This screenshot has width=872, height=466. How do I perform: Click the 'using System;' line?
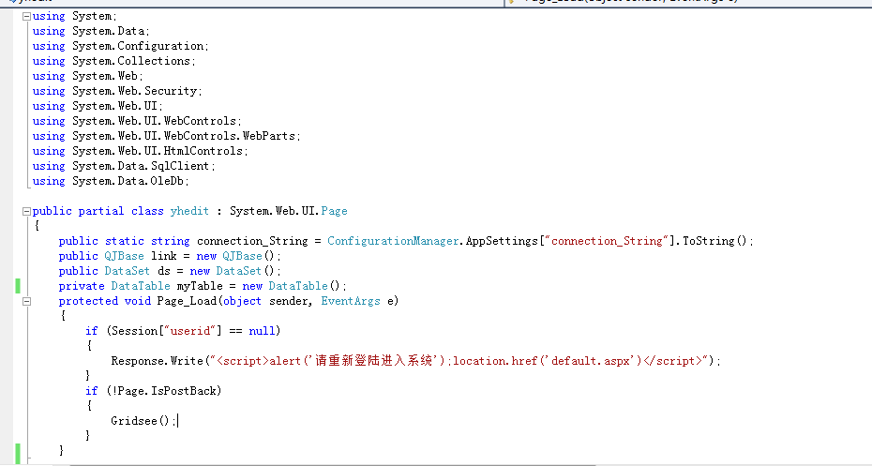(x=74, y=16)
